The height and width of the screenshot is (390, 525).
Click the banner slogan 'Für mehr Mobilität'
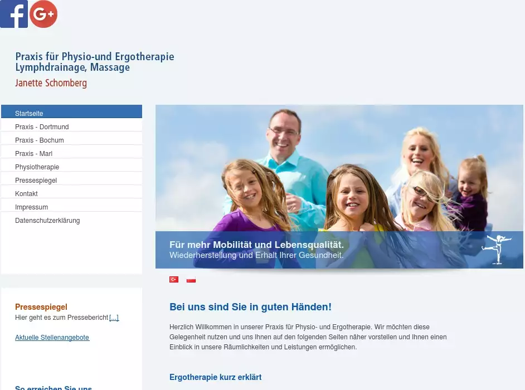[256, 245]
